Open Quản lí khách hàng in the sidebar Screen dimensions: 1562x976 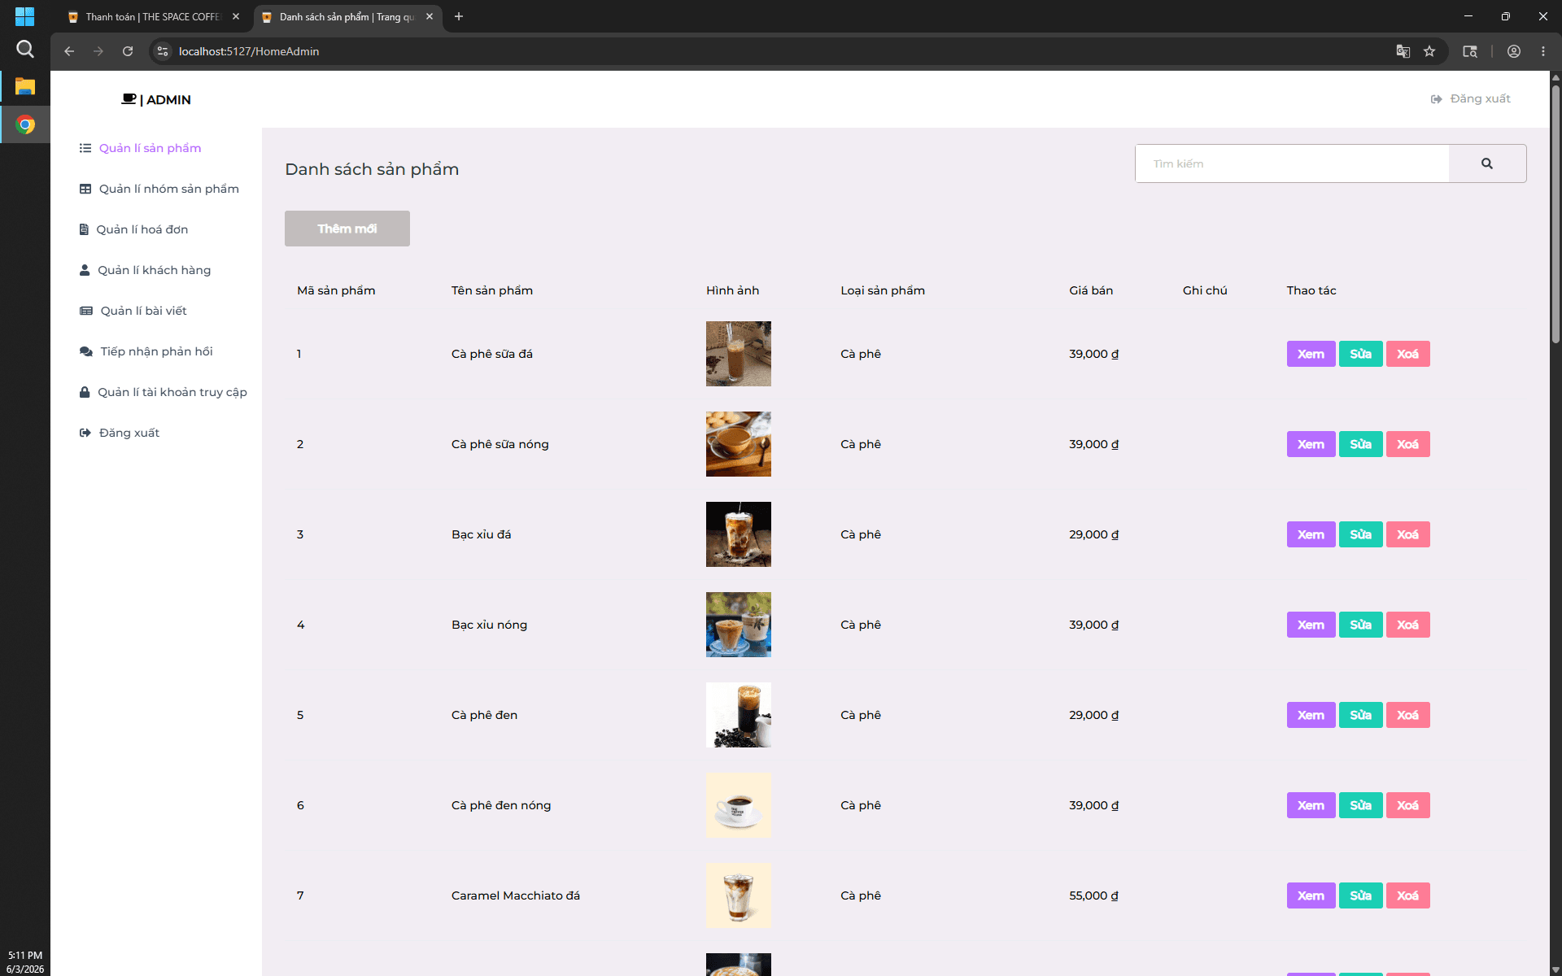[145, 270]
